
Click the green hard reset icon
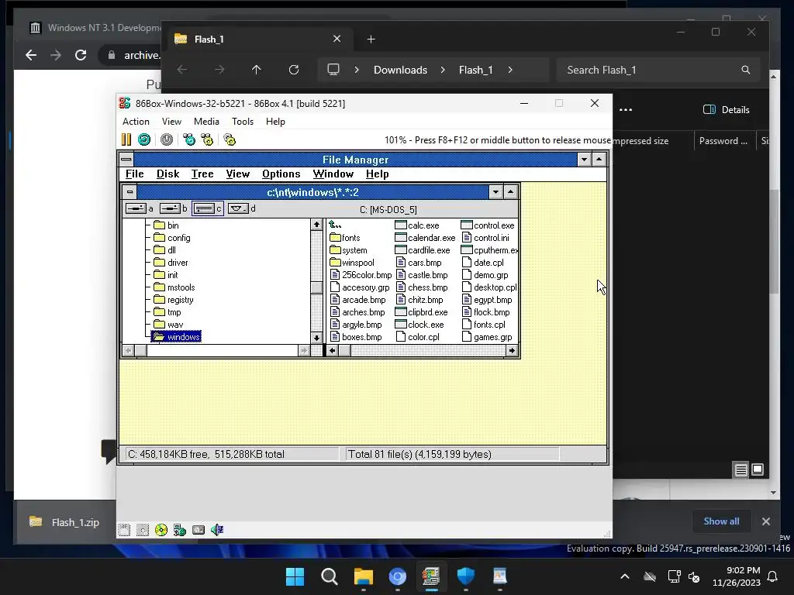coord(144,139)
